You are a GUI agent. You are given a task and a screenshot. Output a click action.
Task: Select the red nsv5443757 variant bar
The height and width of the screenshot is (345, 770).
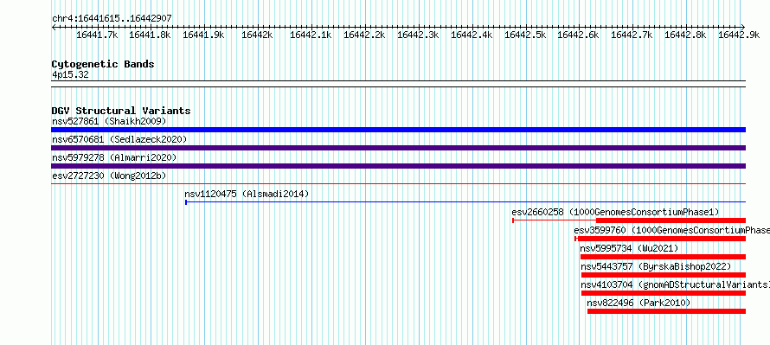[x=664, y=275]
